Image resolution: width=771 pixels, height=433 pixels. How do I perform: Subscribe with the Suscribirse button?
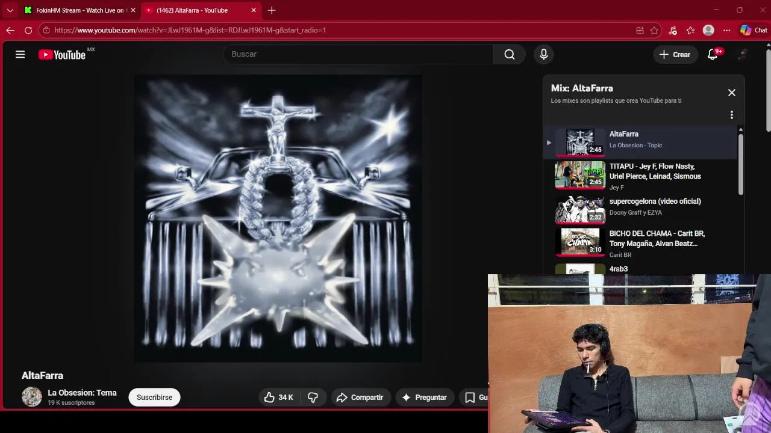pos(154,398)
